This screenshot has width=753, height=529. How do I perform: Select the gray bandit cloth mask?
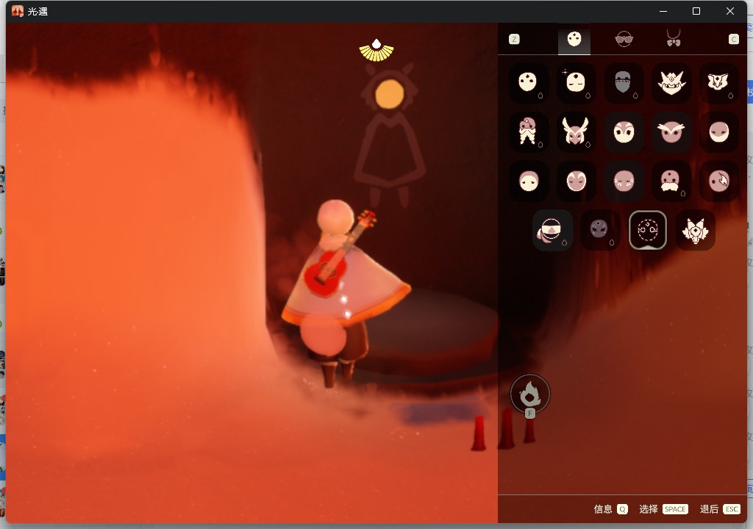click(624, 82)
